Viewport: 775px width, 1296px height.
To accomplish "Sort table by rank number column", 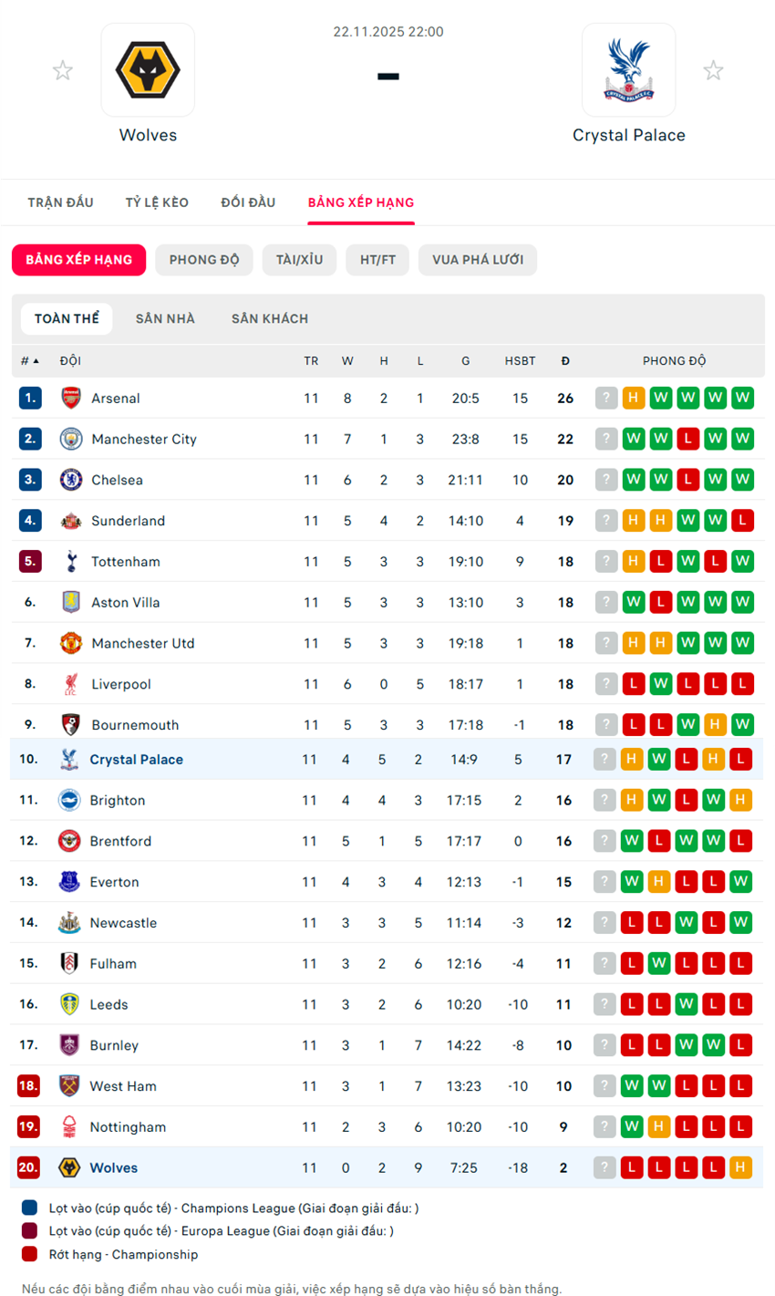I will (29, 361).
